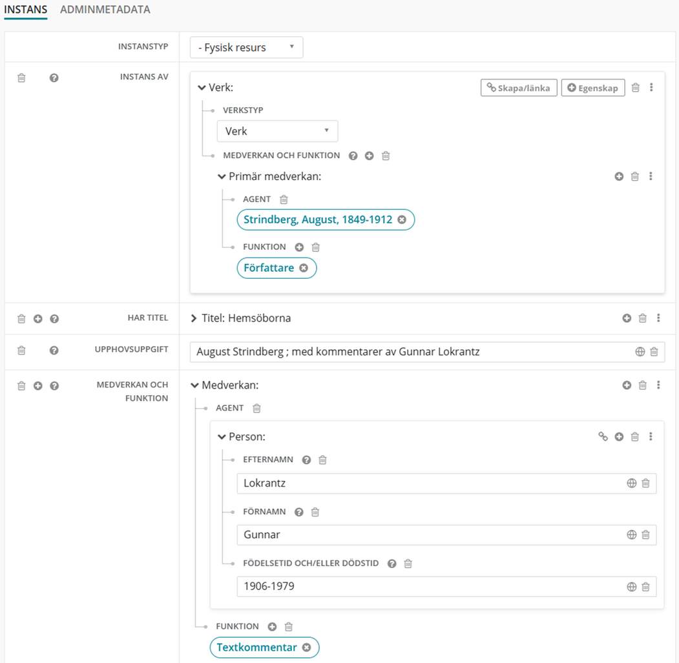Open the Strindberg, August, 1849-1912 link
Viewport: 679px width, 663px height.
pos(318,219)
